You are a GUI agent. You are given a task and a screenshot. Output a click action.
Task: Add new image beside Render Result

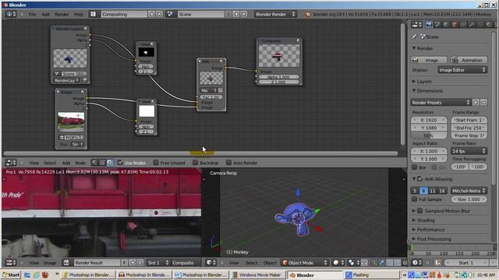point(133,263)
